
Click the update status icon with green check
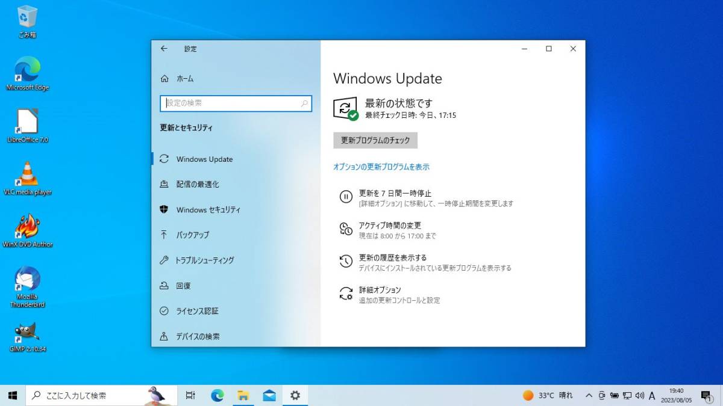pyautogui.click(x=345, y=108)
